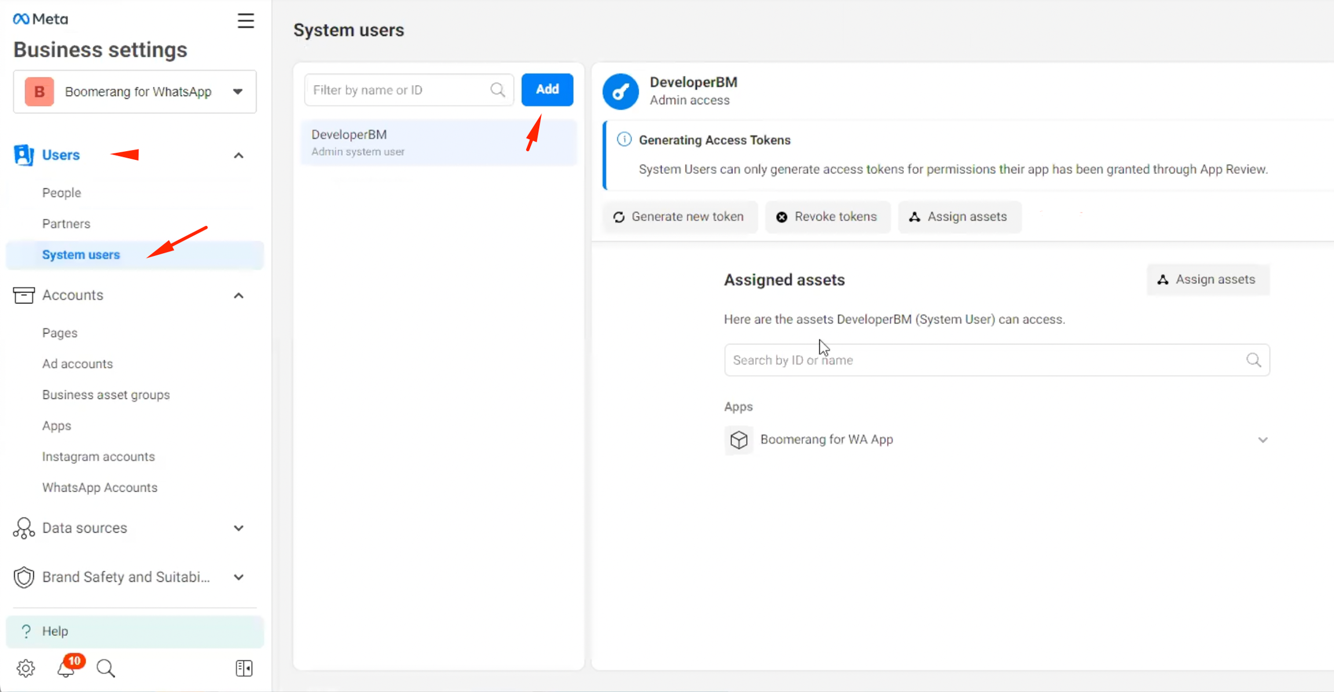Click the bottom-left search magnifier icon

coord(106,668)
